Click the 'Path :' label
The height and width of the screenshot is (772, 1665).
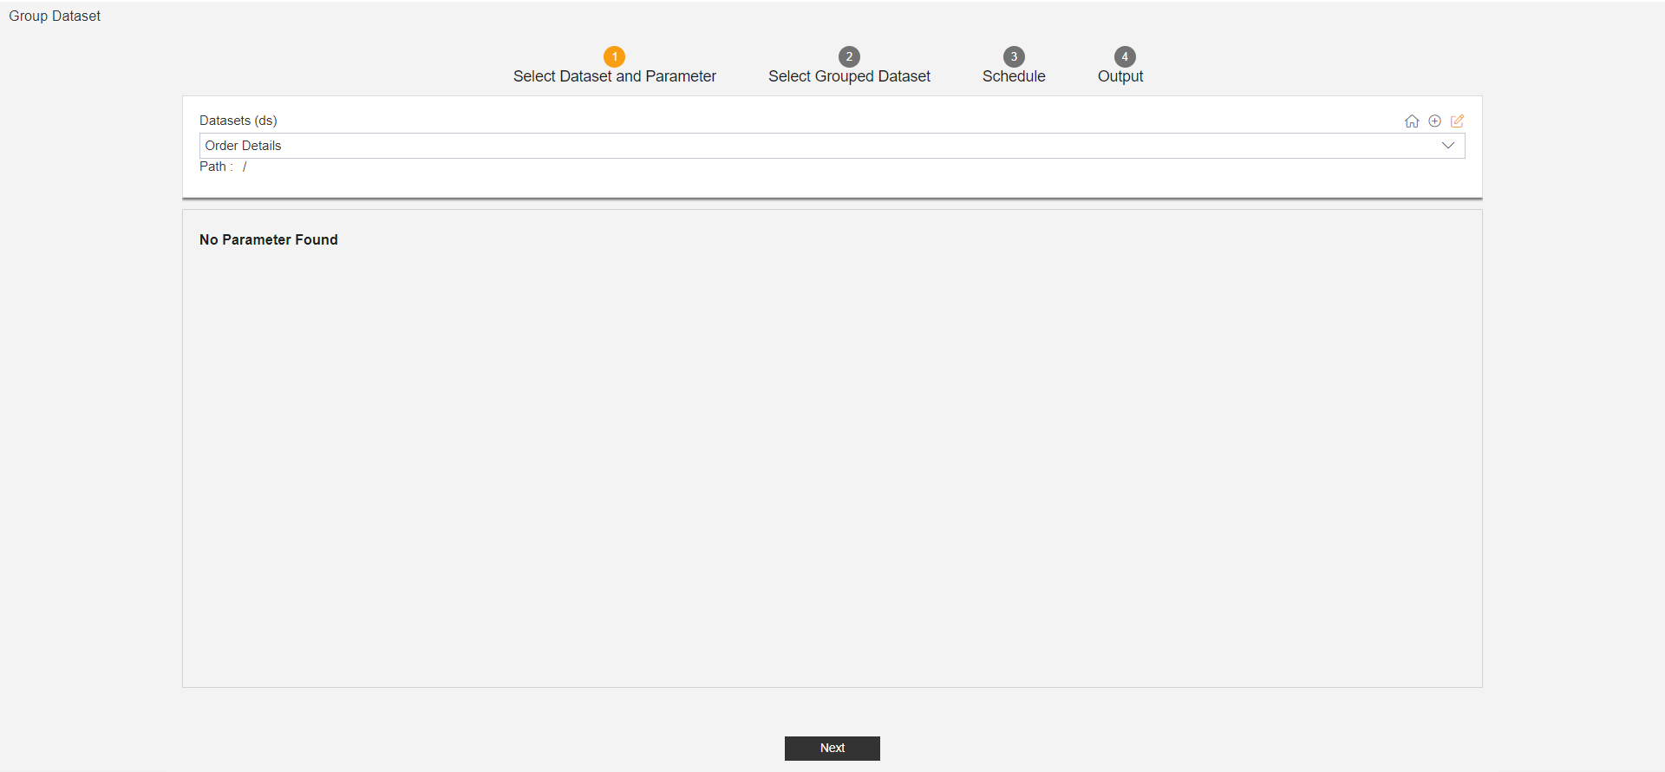tap(216, 167)
